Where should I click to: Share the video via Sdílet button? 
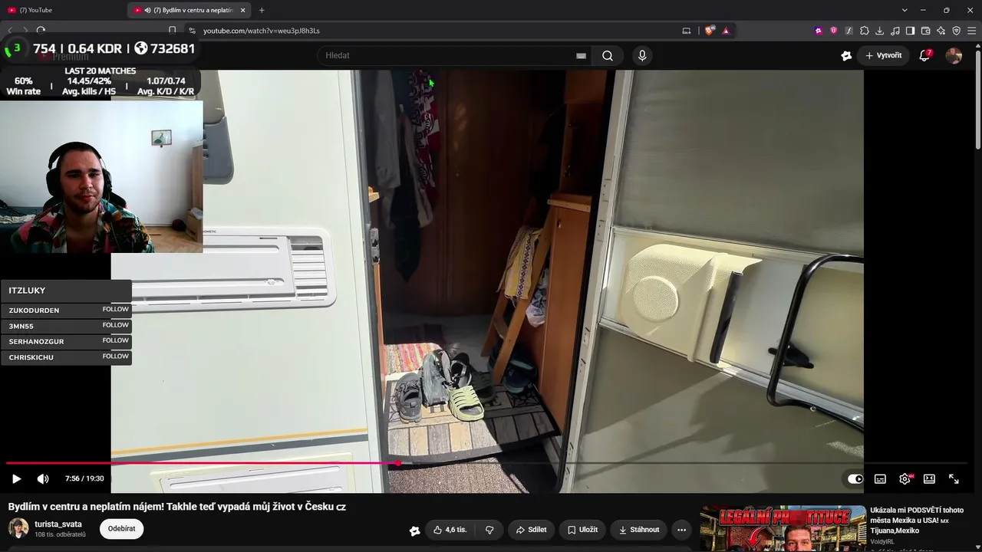click(531, 530)
